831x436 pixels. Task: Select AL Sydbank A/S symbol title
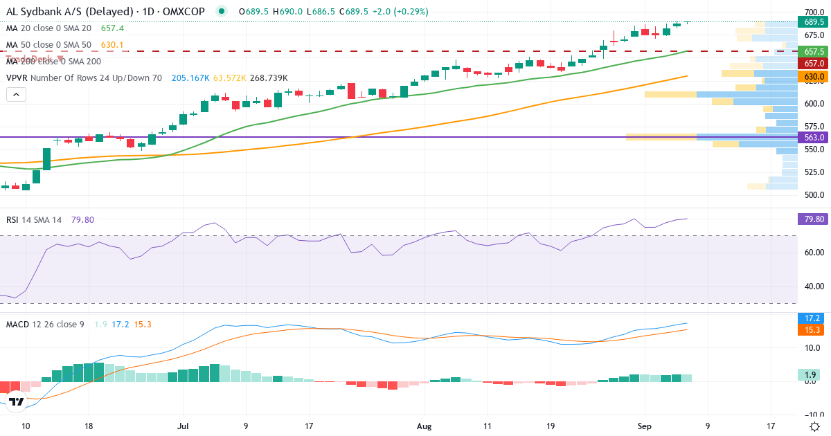[x=105, y=11]
